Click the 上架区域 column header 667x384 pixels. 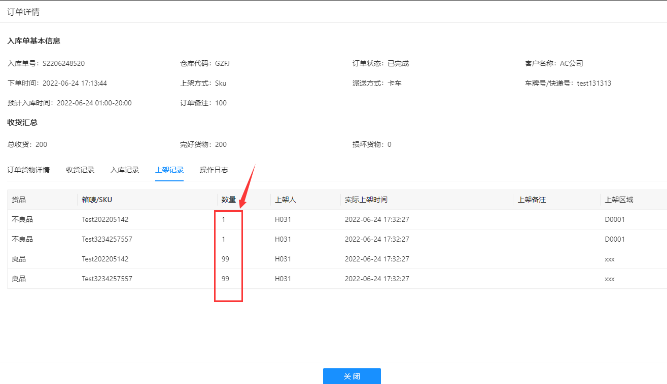click(619, 200)
